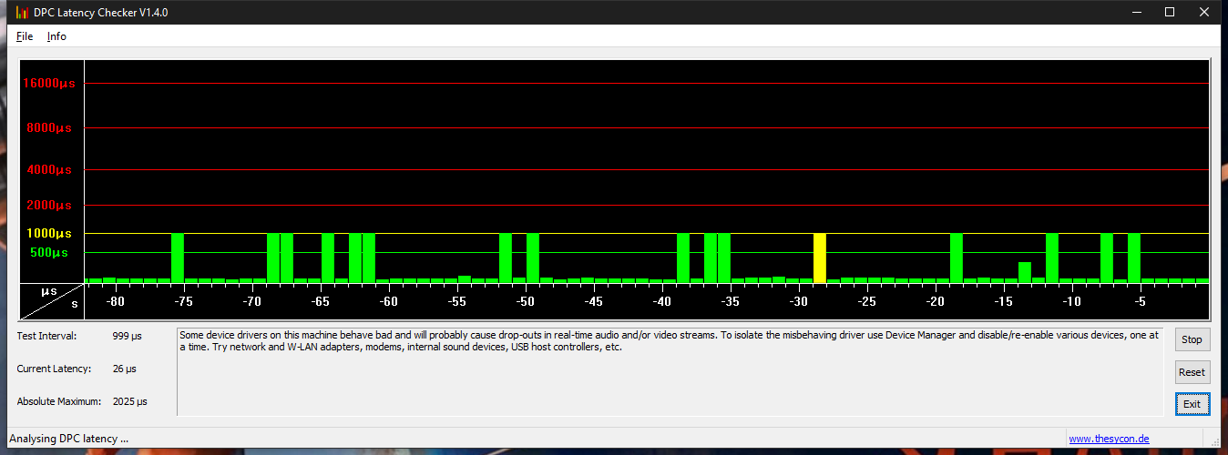Click the green 500µs axis label
The height and width of the screenshot is (455, 1228).
tap(49, 252)
